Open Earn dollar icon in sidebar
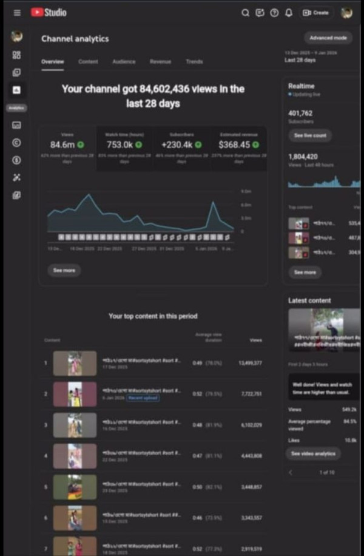Screen dimensions: 364x556 click(x=16, y=160)
